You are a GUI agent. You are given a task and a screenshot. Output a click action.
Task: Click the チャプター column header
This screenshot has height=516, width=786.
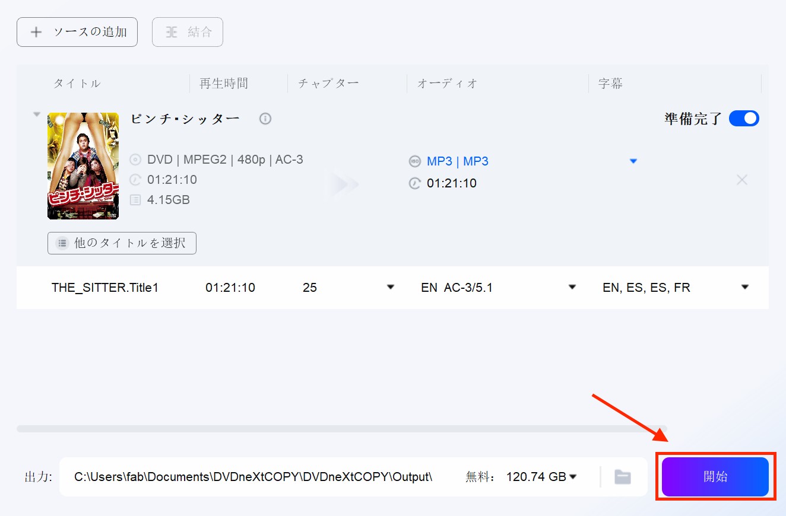[x=329, y=84]
